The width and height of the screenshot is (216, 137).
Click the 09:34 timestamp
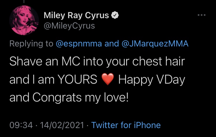tap(21, 125)
